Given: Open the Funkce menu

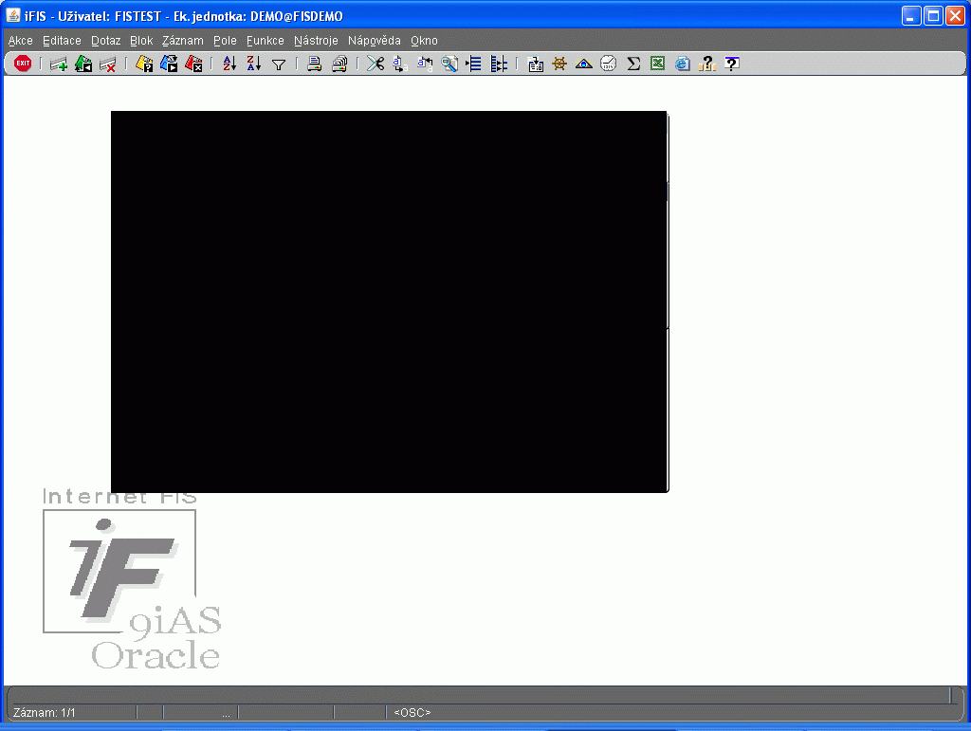Looking at the screenshot, I should (266, 41).
